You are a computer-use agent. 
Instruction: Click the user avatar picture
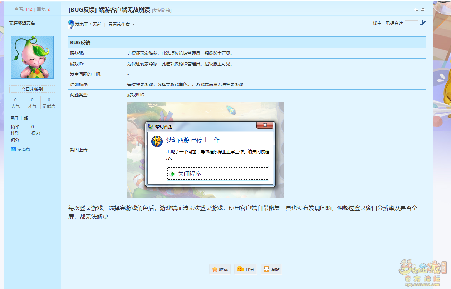pyautogui.click(x=32, y=57)
